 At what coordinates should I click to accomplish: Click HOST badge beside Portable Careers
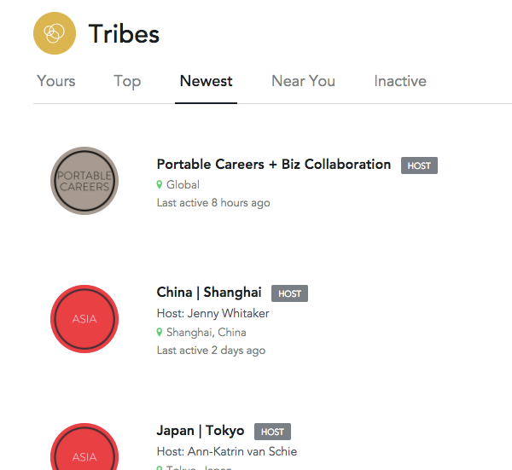[419, 165]
